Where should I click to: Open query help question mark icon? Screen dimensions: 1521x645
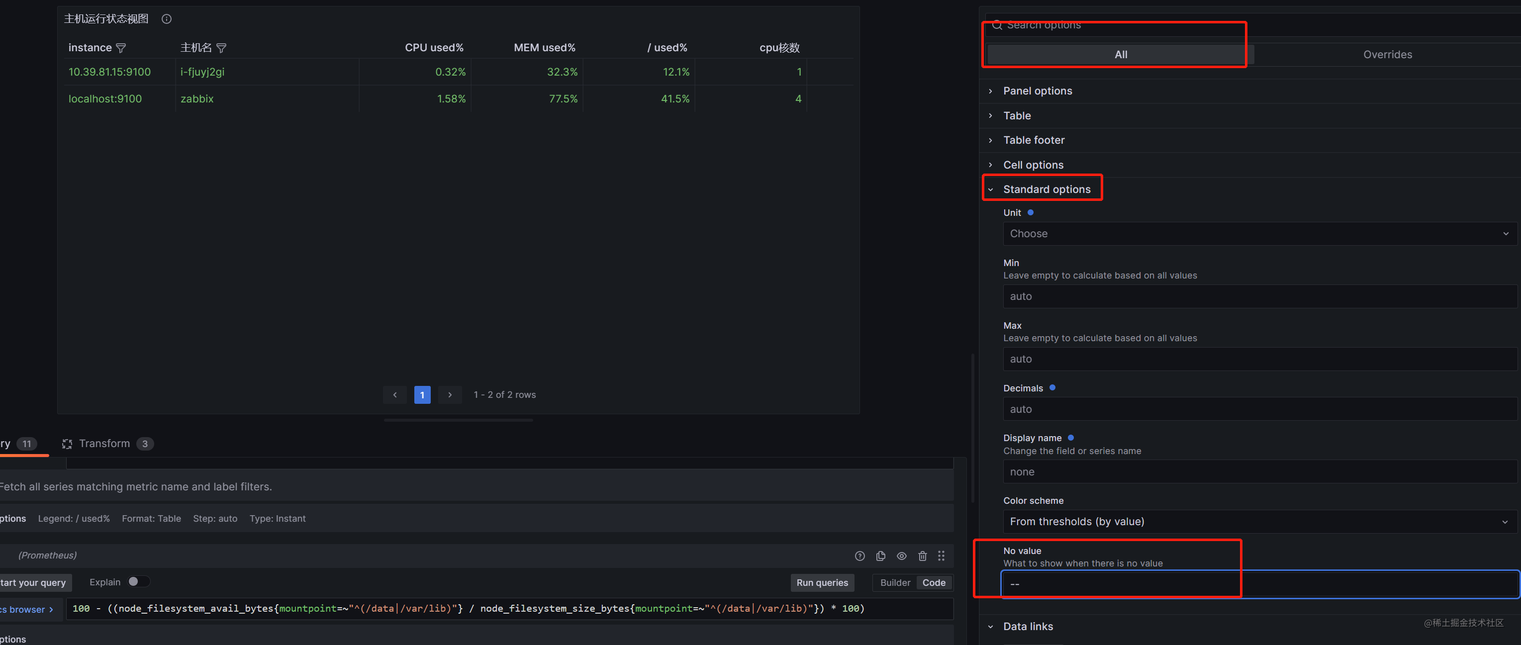click(859, 556)
